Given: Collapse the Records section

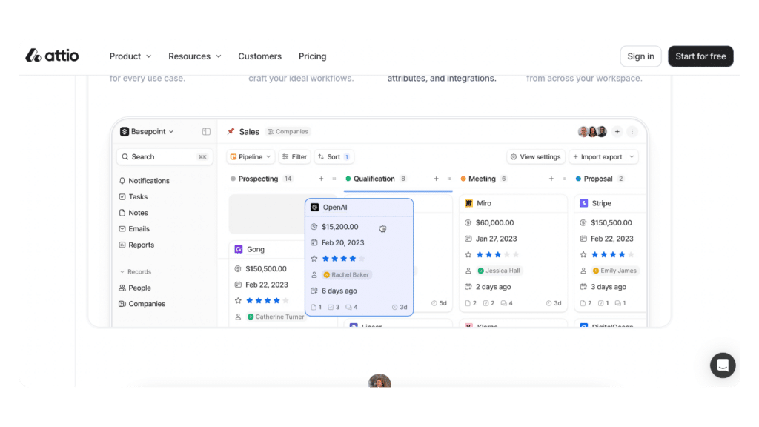Looking at the screenshot, I should point(135,271).
